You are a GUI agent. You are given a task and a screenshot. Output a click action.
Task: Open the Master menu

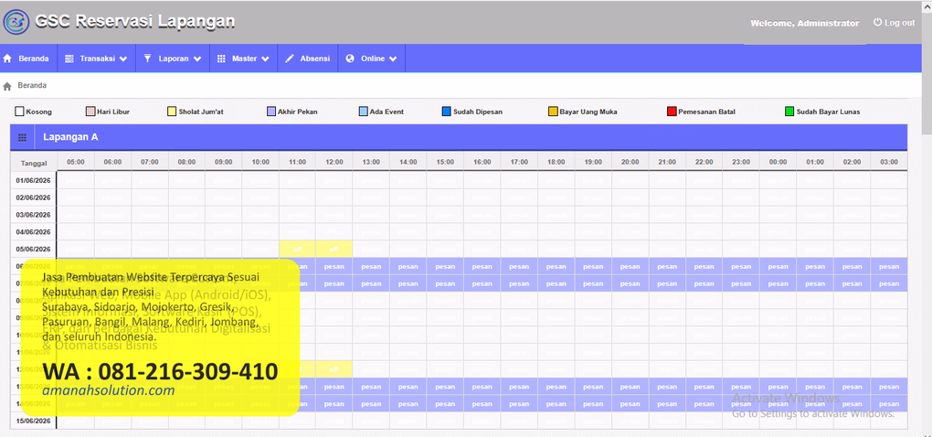[244, 59]
